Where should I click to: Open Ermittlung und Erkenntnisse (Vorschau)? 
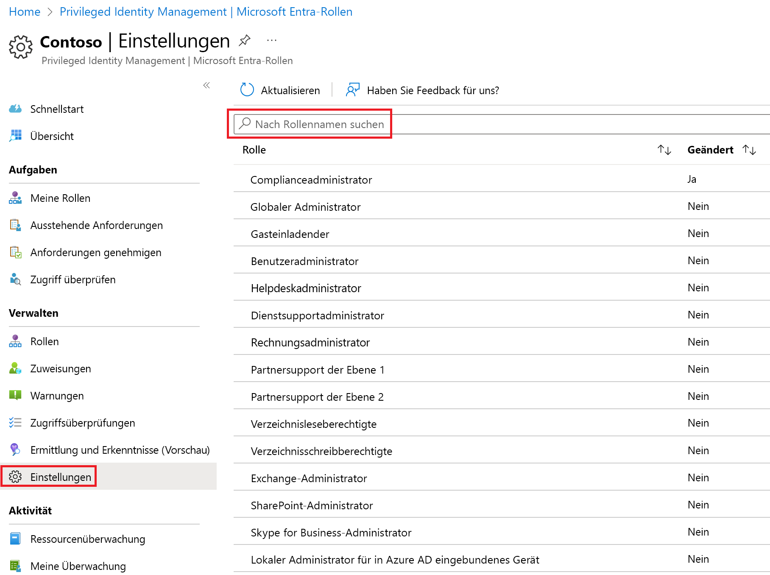120,450
